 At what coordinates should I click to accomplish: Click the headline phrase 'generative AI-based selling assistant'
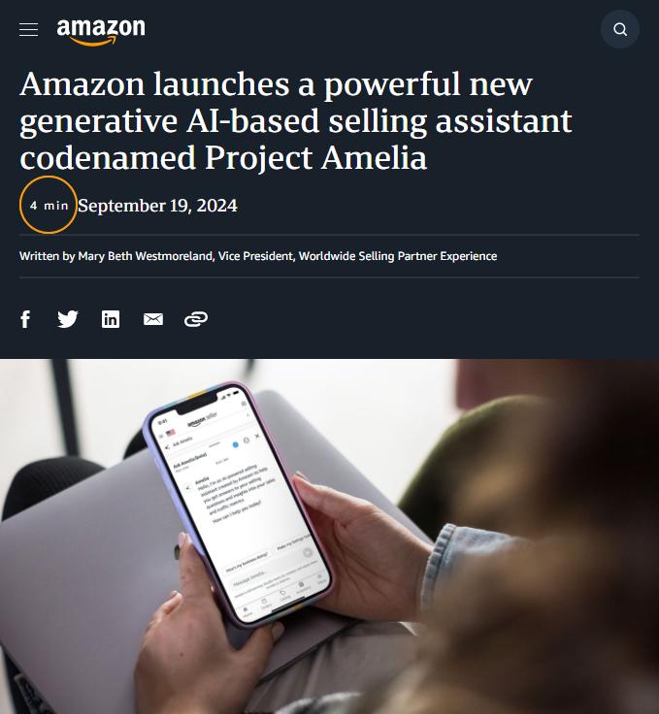click(x=296, y=121)
